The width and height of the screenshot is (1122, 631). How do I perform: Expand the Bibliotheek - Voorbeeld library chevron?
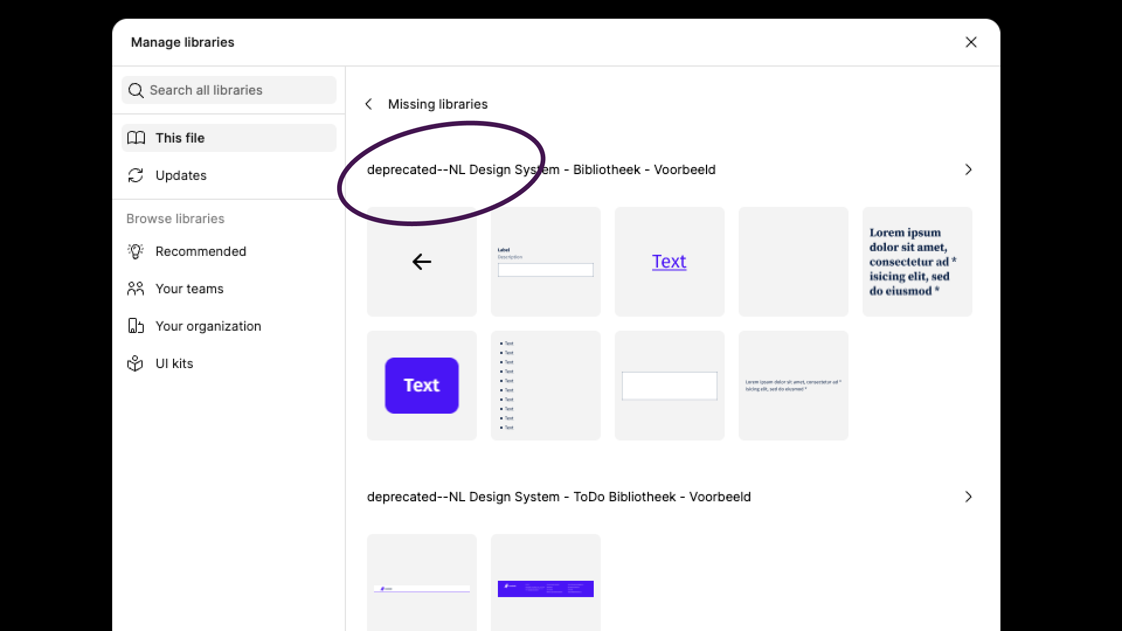(x=968, y=169)
